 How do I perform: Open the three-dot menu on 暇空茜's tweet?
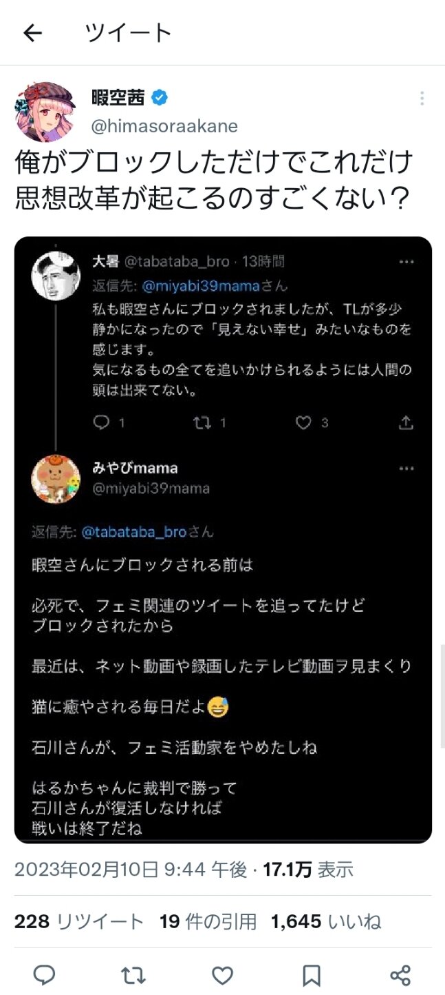pos(422,99)
